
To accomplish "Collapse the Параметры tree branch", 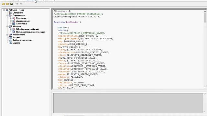I will click(x=7, y=15).
